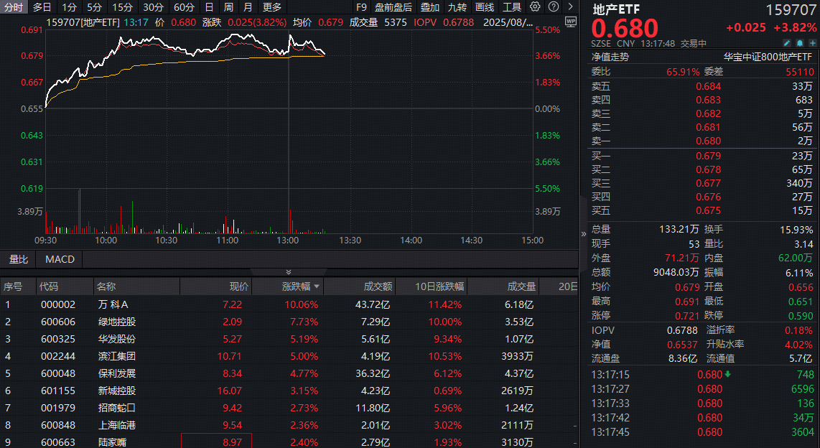This screenshot has width=820, height=448.
Task: Click the WP monitor icon on chart
Action: pos(570,22)
